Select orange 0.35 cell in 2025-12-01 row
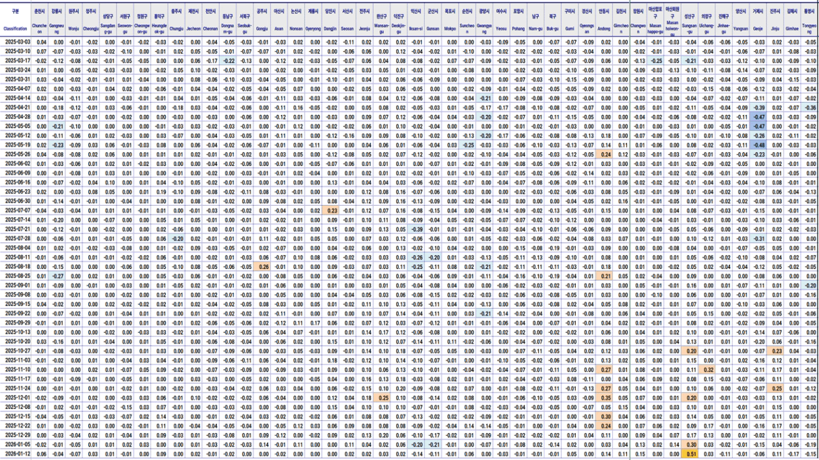Image resolution: width=819 pixels, height=460 pixels. (x=604, y=398)
